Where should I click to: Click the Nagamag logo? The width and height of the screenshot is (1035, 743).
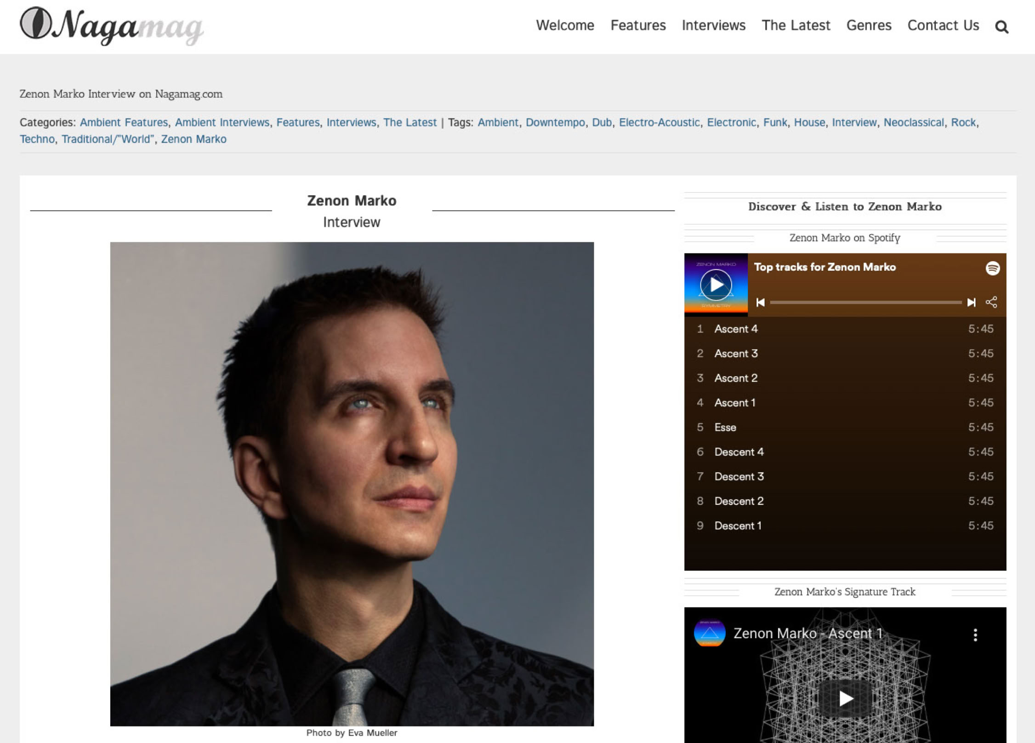pos(112,26)
